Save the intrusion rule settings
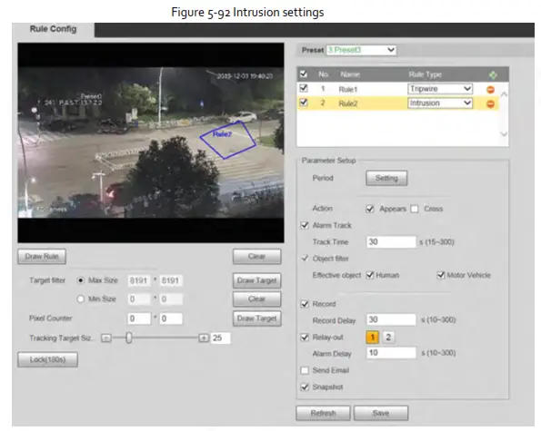This screenshot has width=541, height=431. [381, 413]
